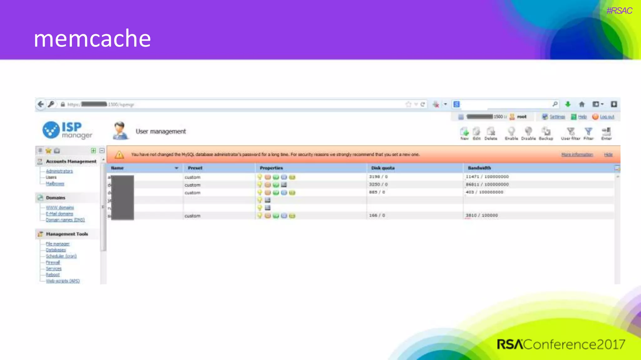641x360 pixels.
Task: Sort table by Name column dropdown arrow
Action: (177, 168)
